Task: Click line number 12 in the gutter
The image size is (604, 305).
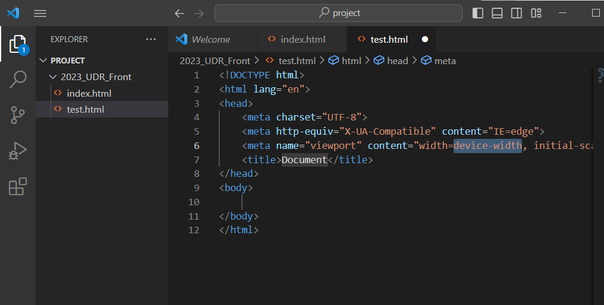Action: pos(194,230)
